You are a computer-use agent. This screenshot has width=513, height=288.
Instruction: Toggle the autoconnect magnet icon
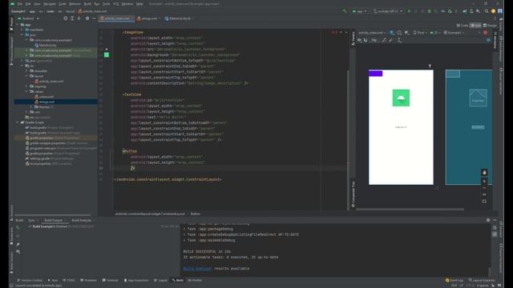coord(366,40)
